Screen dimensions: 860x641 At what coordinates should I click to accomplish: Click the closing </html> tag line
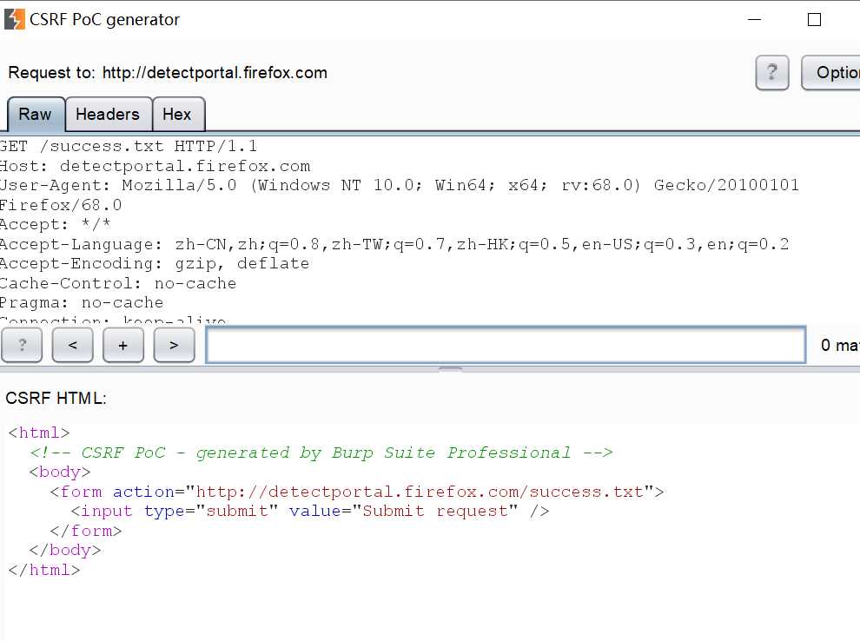(44, 570)
